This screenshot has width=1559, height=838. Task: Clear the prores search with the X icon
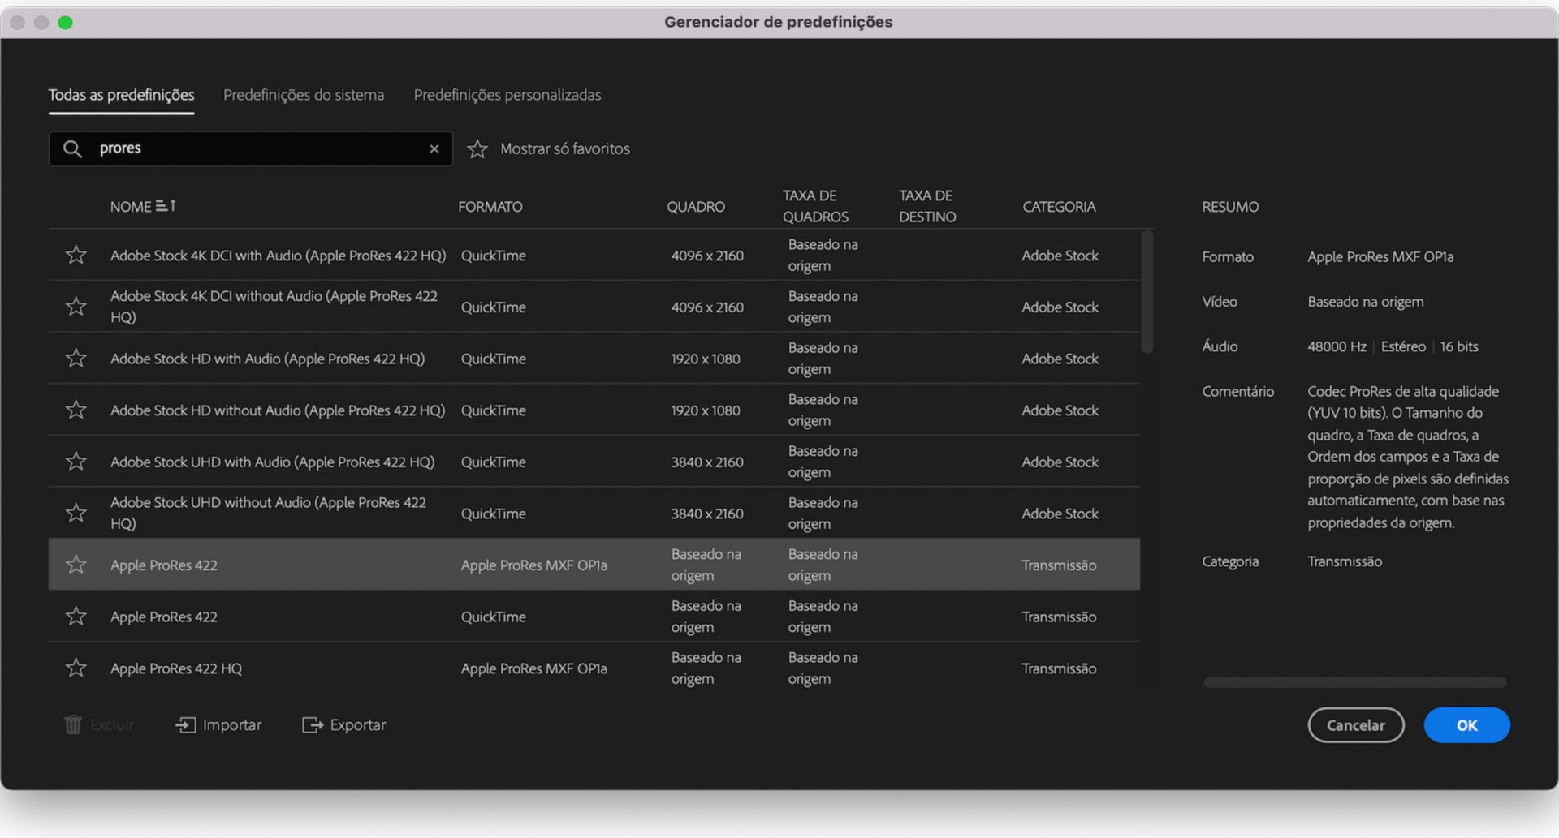(x=434, y=148)
